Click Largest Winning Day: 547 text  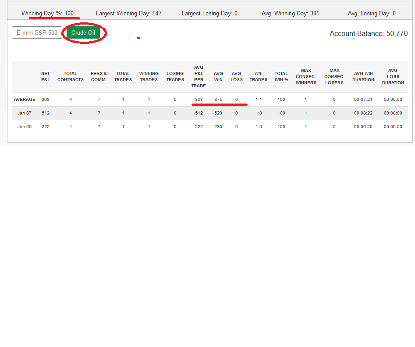(129, 13)
